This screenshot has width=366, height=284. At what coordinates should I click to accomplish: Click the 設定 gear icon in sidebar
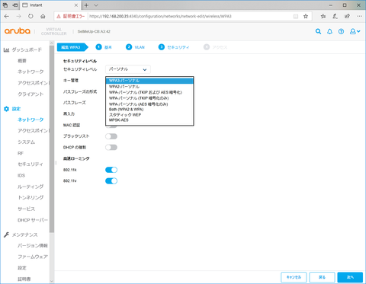pyautogui.click(x=7, y=109)
